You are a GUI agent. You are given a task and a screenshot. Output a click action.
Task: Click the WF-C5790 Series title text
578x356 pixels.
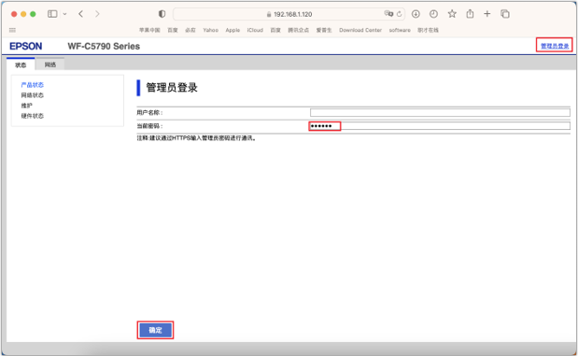tap(104, 46)
